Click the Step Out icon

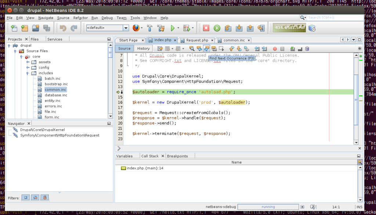(250, 28)
